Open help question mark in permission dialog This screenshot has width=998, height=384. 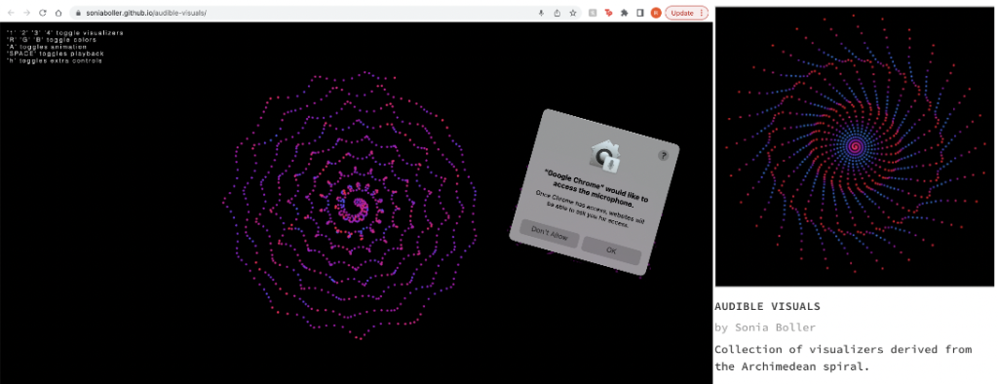click(663, 155)
